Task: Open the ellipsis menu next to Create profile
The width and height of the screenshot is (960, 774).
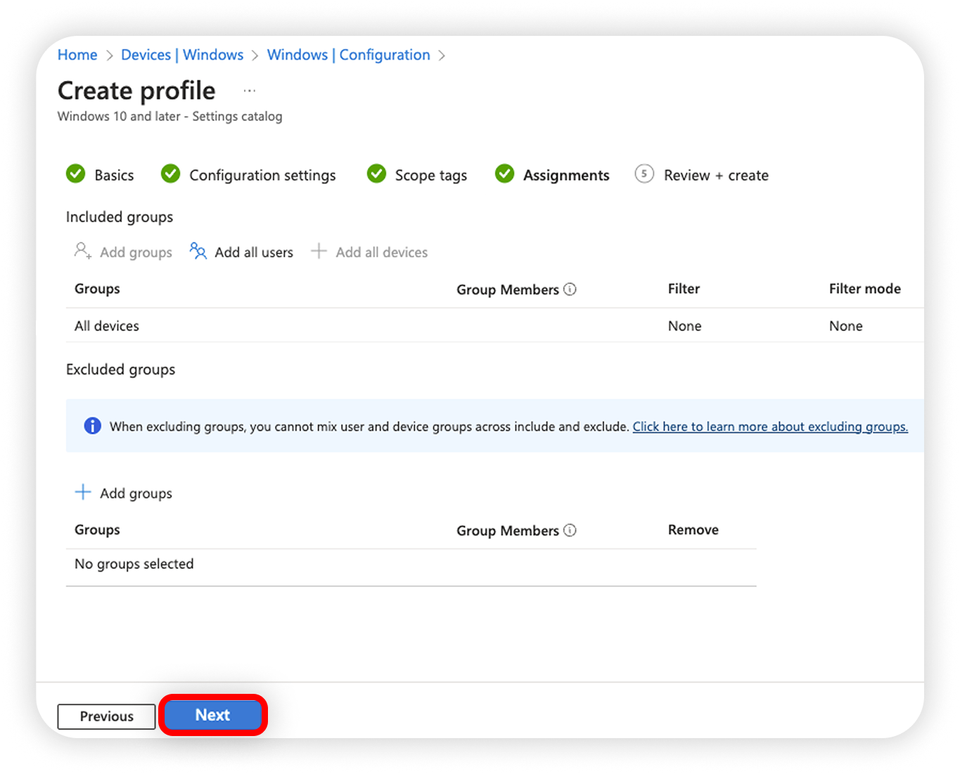Action: [x=250, y=91]
